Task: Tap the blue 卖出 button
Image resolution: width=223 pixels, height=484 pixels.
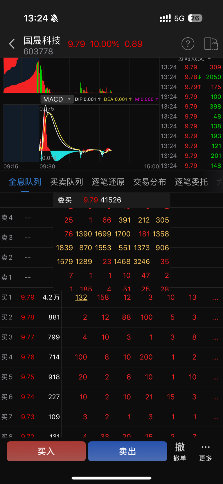Action: 127,451
